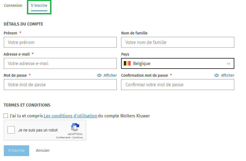Click the 'TERMES ET CONDITIONS' heading
The height and width of the screenshot is (161, 246).
[x=27, y=105]
